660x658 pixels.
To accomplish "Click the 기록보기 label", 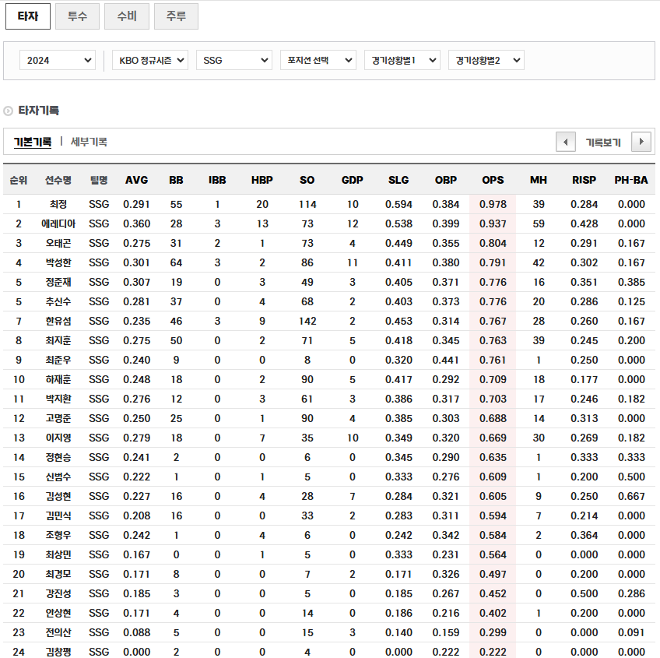I will click(x=603, y=143).
